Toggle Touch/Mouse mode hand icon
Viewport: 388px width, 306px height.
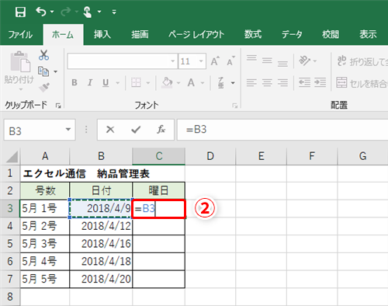click(x=88, y=12)
